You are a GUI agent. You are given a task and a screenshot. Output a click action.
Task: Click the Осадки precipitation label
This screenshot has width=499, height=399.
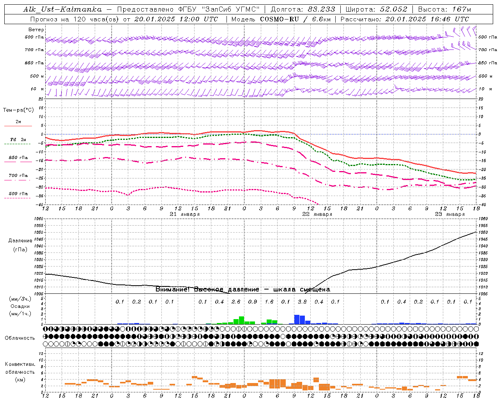[x=20, y=306]
